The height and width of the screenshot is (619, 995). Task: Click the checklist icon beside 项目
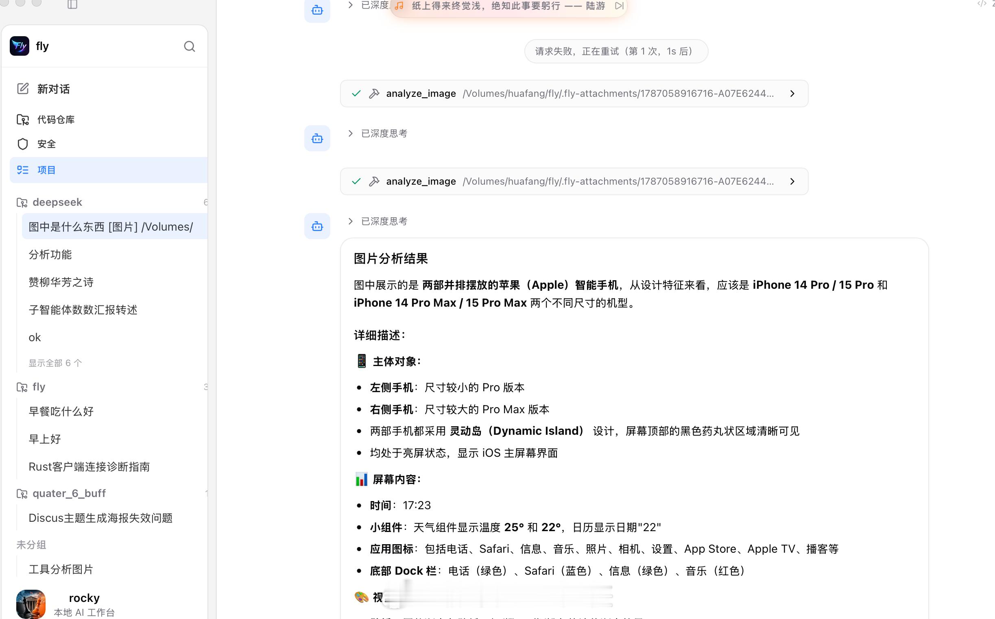(x=23, y=170)
